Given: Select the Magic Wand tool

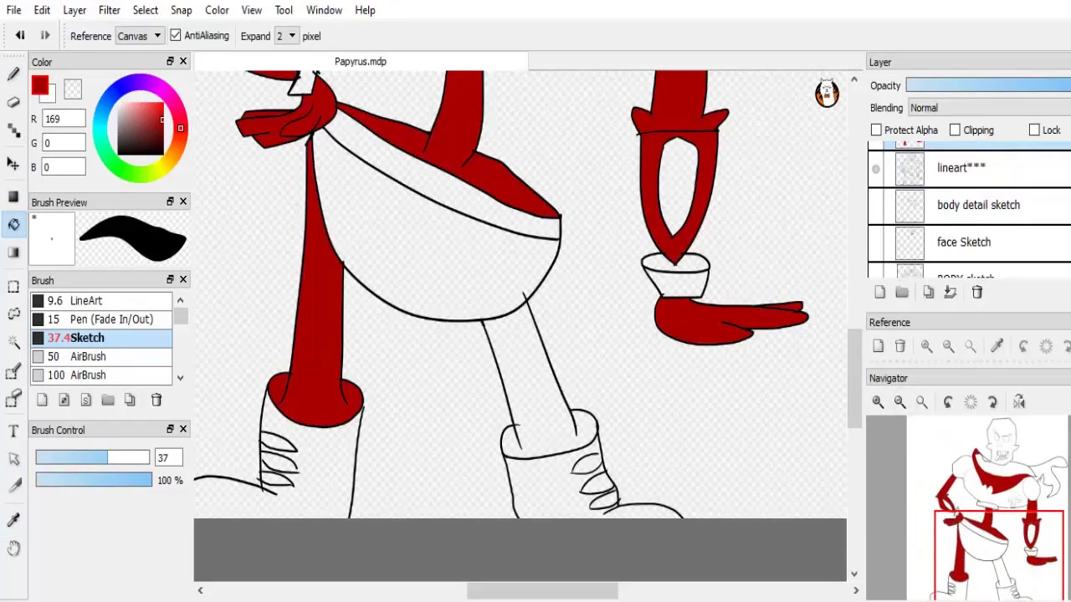Looking at the screenshot, I should coord(13,342).
